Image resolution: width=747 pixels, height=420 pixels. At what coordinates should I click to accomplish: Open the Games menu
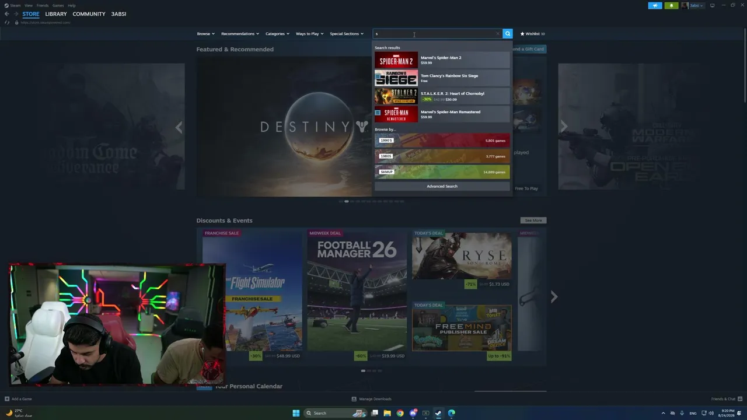click(x=58, y=5)
